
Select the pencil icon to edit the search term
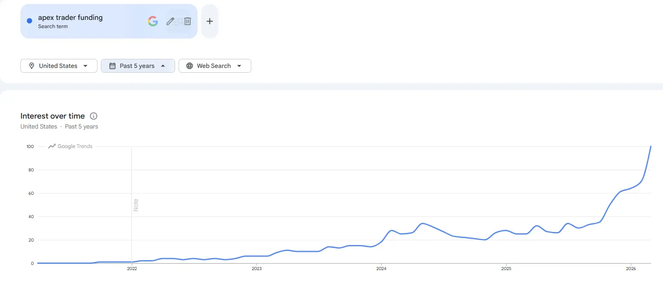coord(170,21)
